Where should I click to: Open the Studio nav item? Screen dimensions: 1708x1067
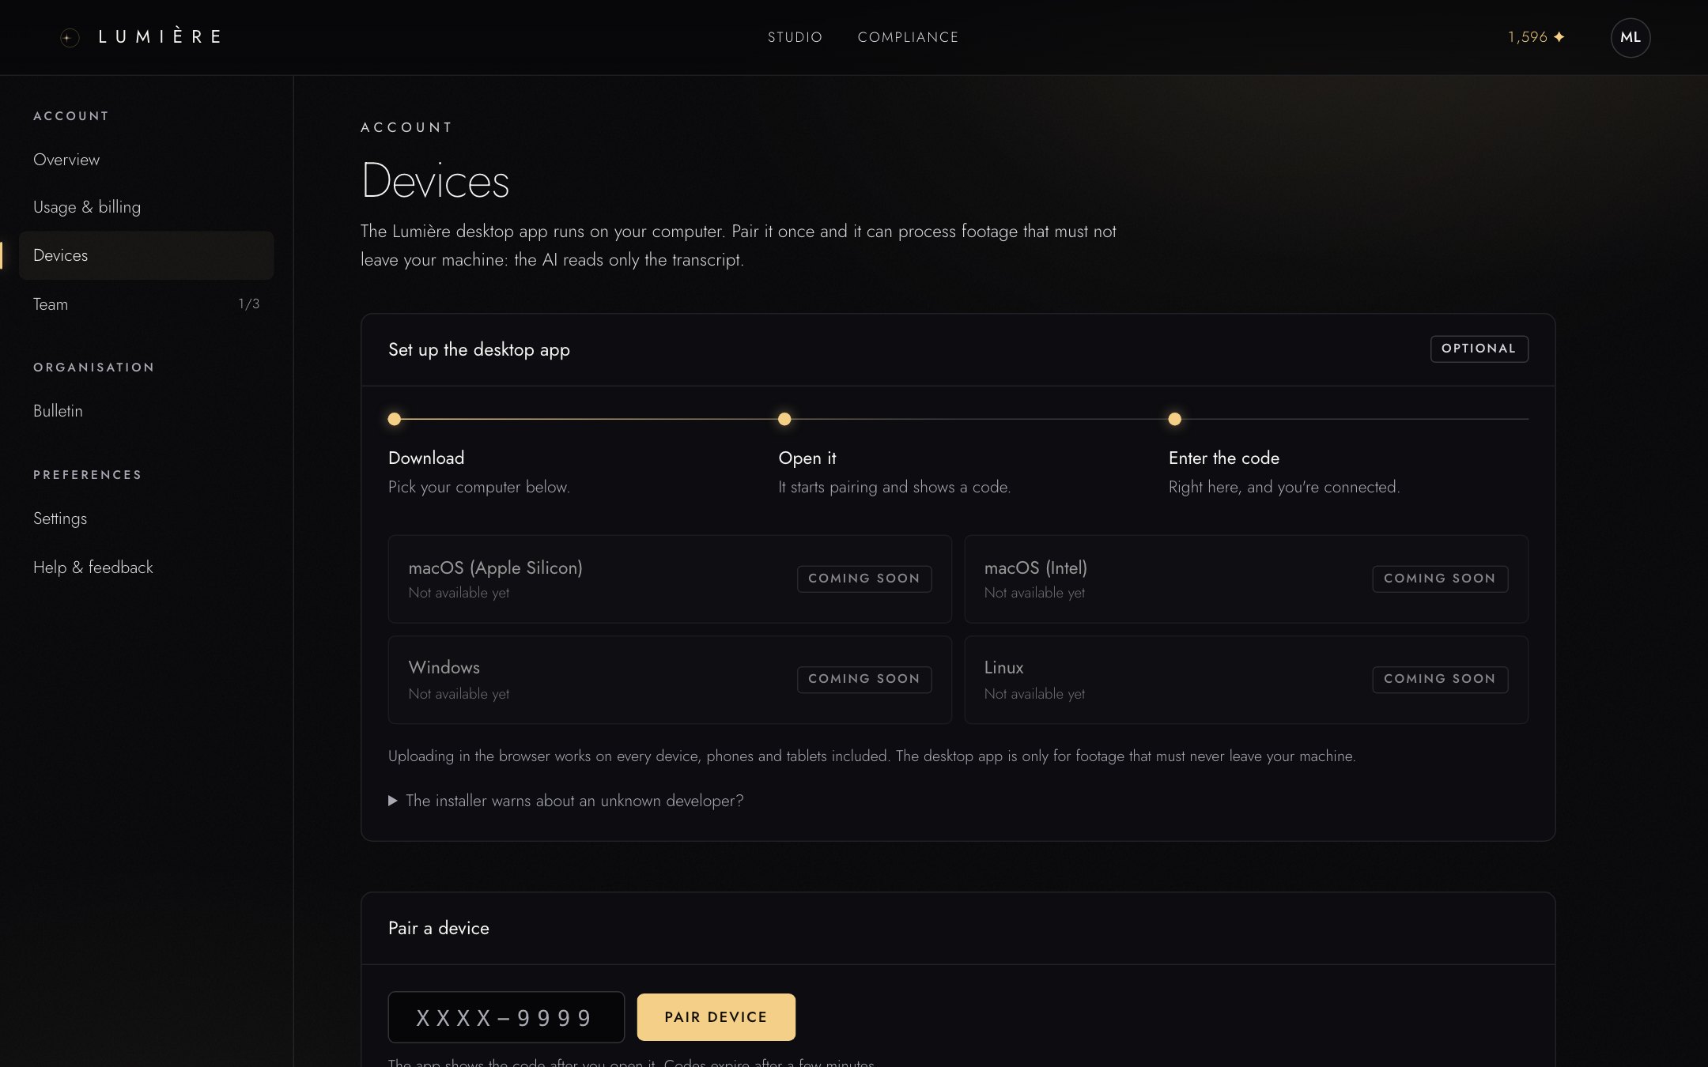[x=795, y=37]
